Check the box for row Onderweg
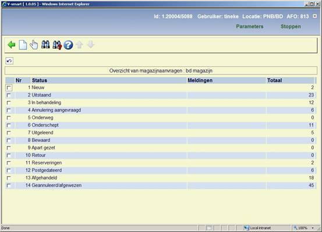The height and width of the screenshot is (232, 322). [9, 118]
